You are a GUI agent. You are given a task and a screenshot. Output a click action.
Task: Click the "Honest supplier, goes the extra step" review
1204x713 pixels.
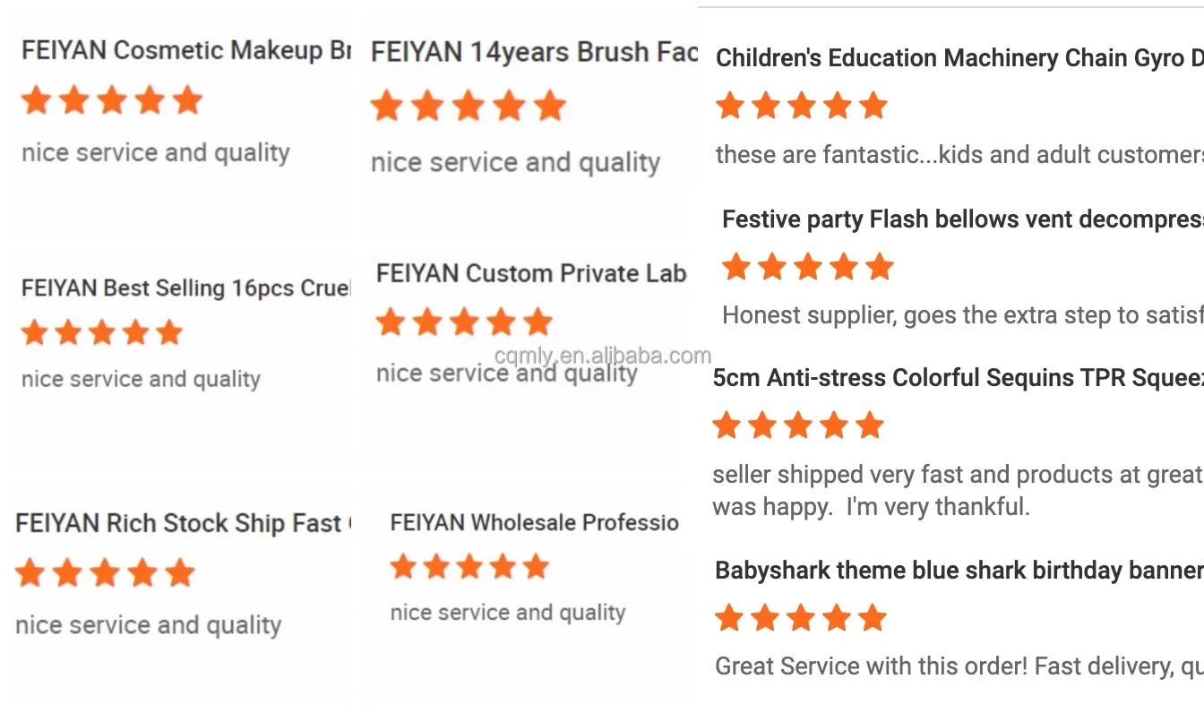point(962,315)
